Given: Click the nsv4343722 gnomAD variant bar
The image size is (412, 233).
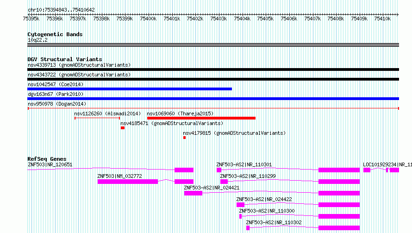Looking at the screenshot, I should point(213,79).
